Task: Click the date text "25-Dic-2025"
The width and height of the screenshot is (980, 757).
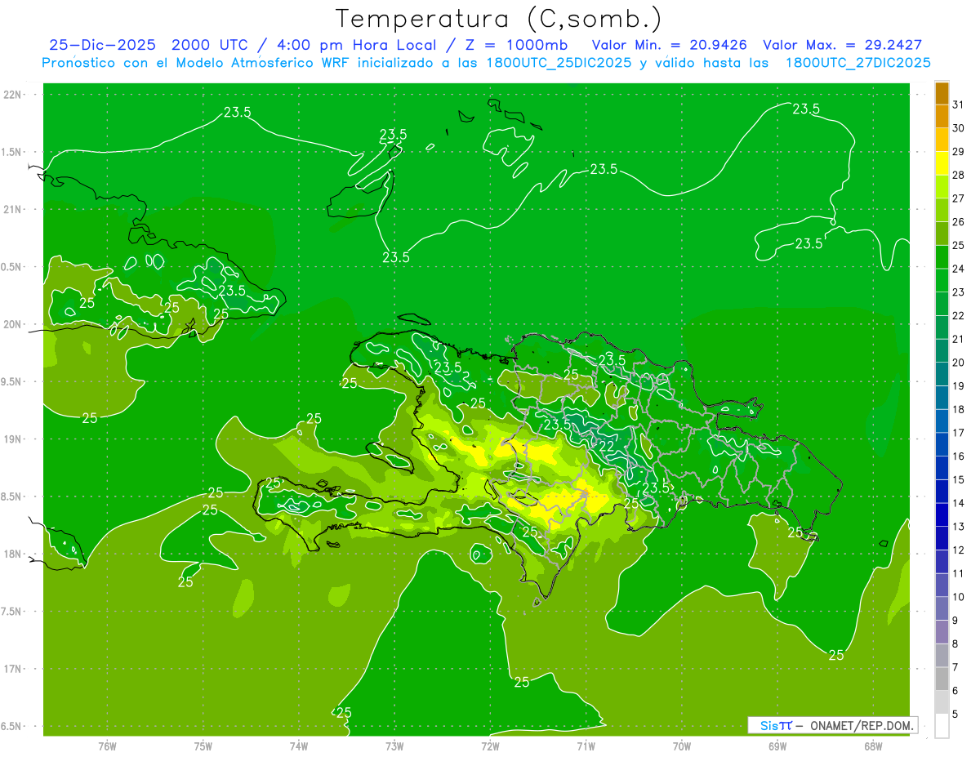Action: (x=102, y=45)
